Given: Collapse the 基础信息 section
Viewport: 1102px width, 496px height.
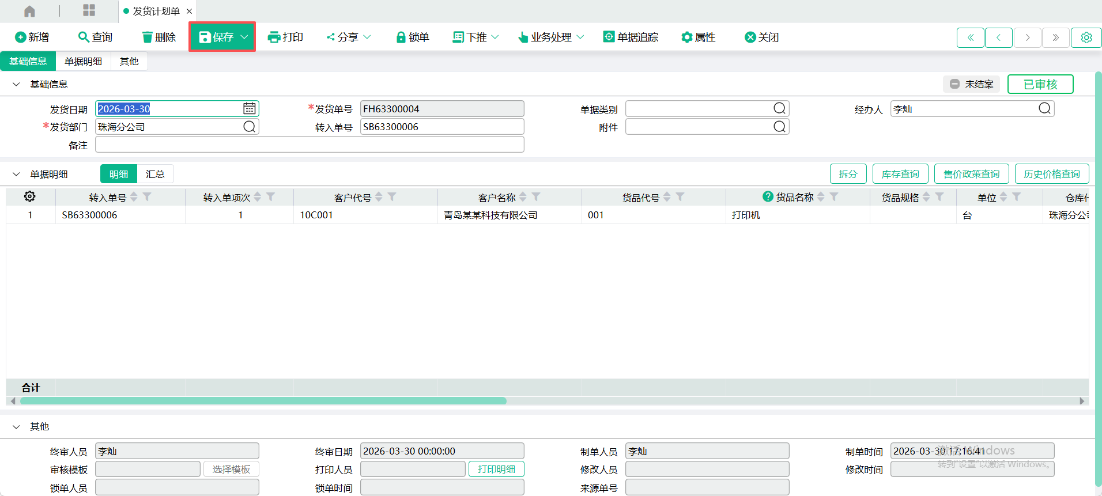Looking at the screenshot, I should coord(16,85).
